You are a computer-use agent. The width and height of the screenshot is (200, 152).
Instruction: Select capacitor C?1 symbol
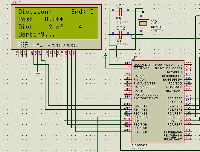coord(120,12)
